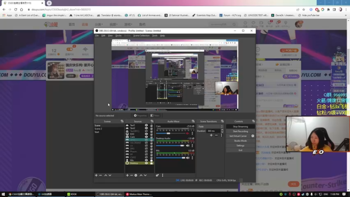This screenshot has height=197, width=350.
Task: Hide the Text2 source
Action: click(146, 128)
